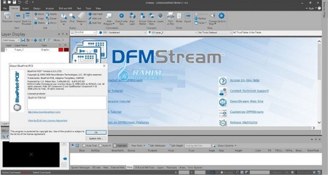Click the Contact Technical Support link
Viewport: 328px width, 175px height.
(x=249, y=91)
